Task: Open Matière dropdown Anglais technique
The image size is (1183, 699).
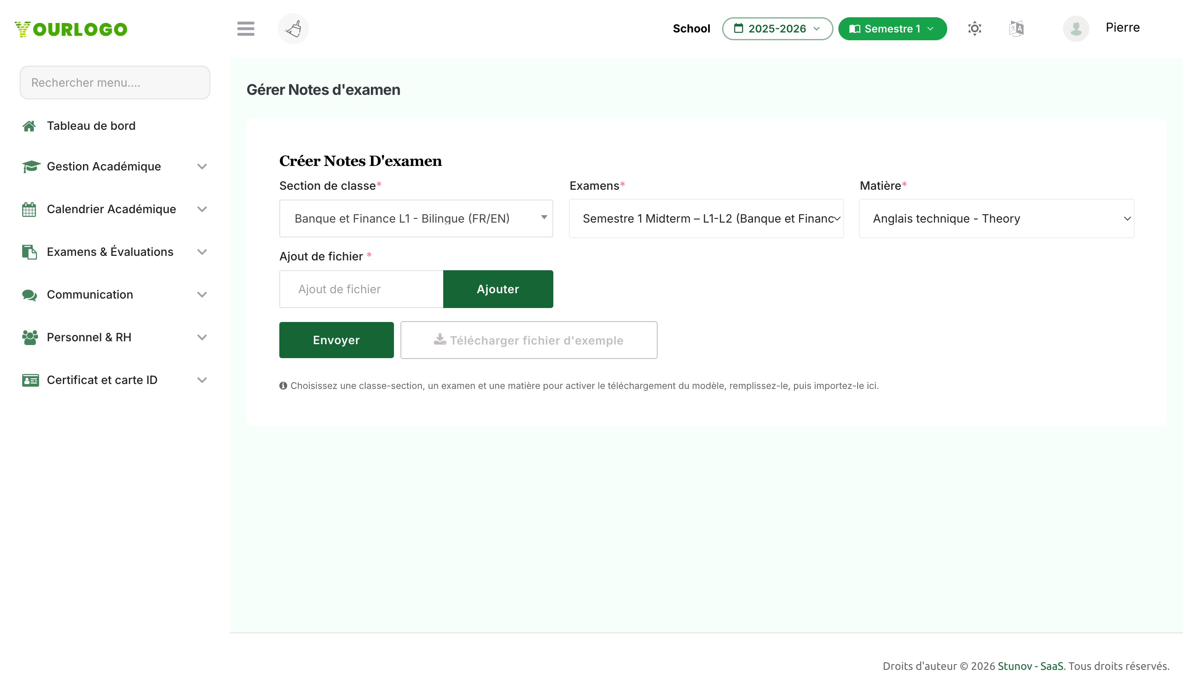Action: coord(996,218)
